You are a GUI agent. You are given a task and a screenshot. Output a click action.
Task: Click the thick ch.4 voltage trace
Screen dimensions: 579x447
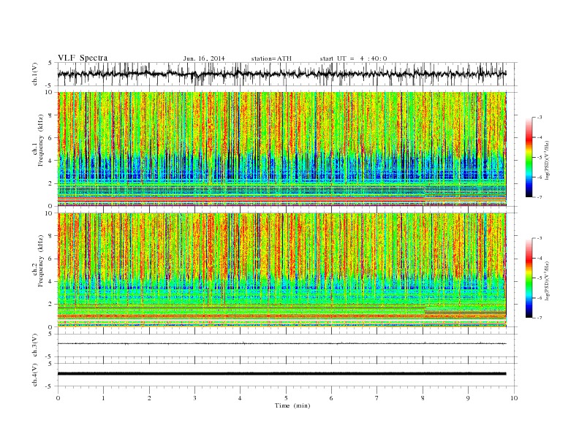click(281, 374)
